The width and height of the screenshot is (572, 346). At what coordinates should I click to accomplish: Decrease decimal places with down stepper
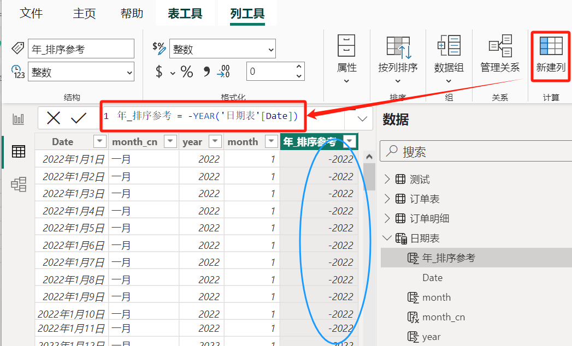[299, 76]
